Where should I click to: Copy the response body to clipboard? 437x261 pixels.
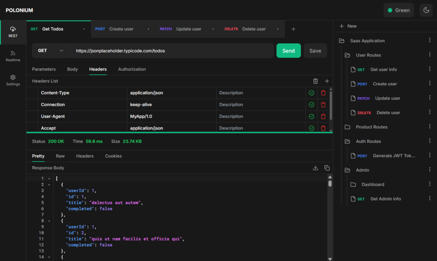pyautogui.click(x=327, y=168)
